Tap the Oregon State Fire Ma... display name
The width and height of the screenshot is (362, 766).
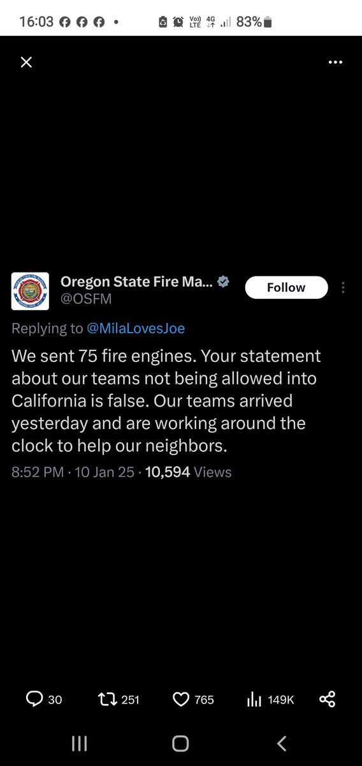coord(136,282)
